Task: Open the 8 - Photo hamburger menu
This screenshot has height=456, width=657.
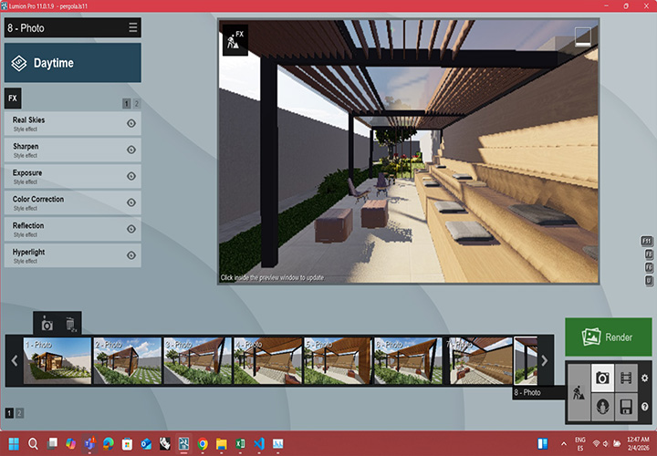Action: [x=133, y=27]
